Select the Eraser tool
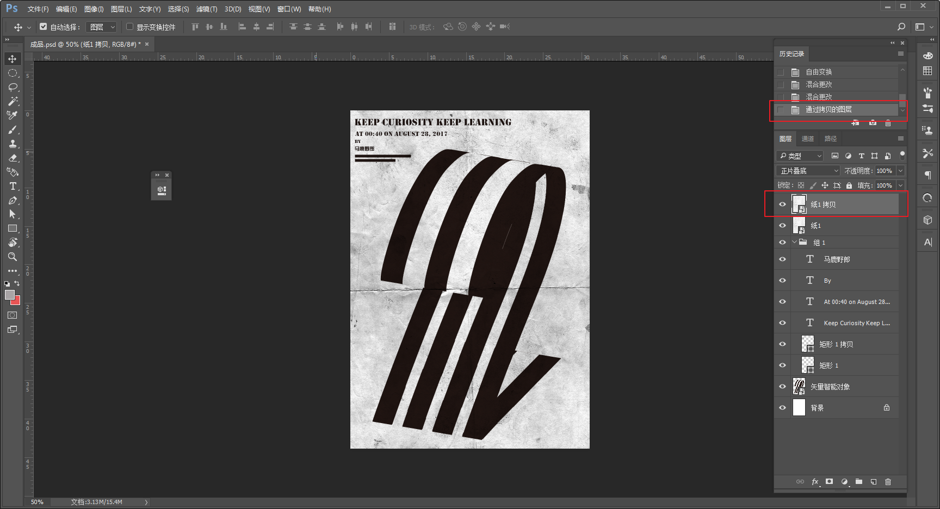 click(x=13, y=158)
